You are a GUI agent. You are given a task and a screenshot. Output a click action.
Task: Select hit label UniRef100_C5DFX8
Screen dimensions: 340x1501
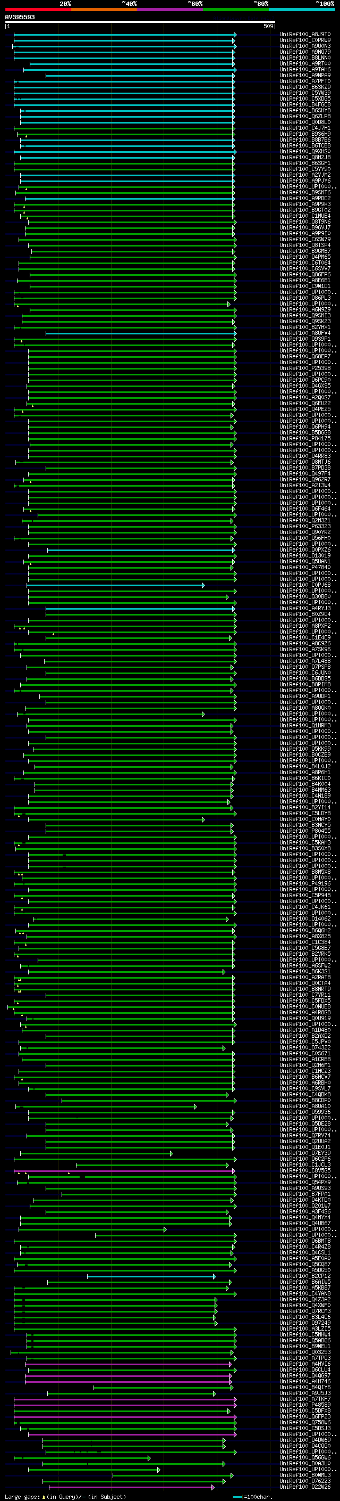[x=304, y=1410]
